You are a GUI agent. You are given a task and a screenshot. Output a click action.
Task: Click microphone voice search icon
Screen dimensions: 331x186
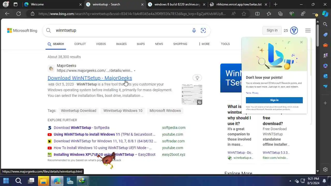point(194,30)
